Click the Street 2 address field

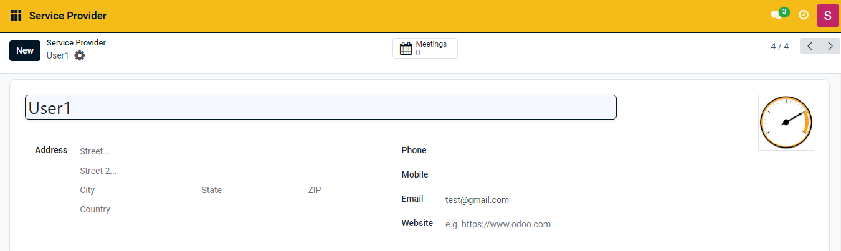point(224,171)
